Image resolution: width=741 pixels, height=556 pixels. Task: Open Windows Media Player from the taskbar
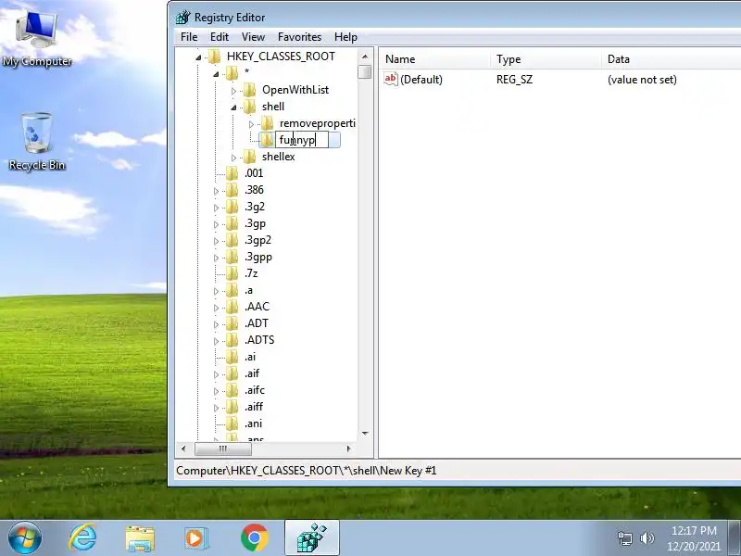tap(195, 538)
